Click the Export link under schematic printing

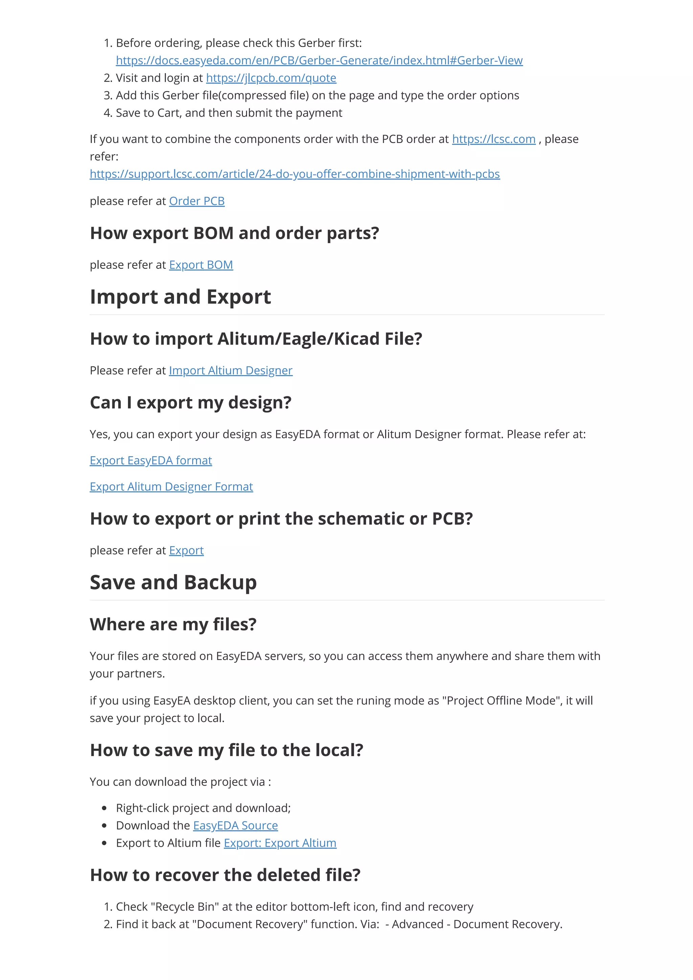point(186,551)
